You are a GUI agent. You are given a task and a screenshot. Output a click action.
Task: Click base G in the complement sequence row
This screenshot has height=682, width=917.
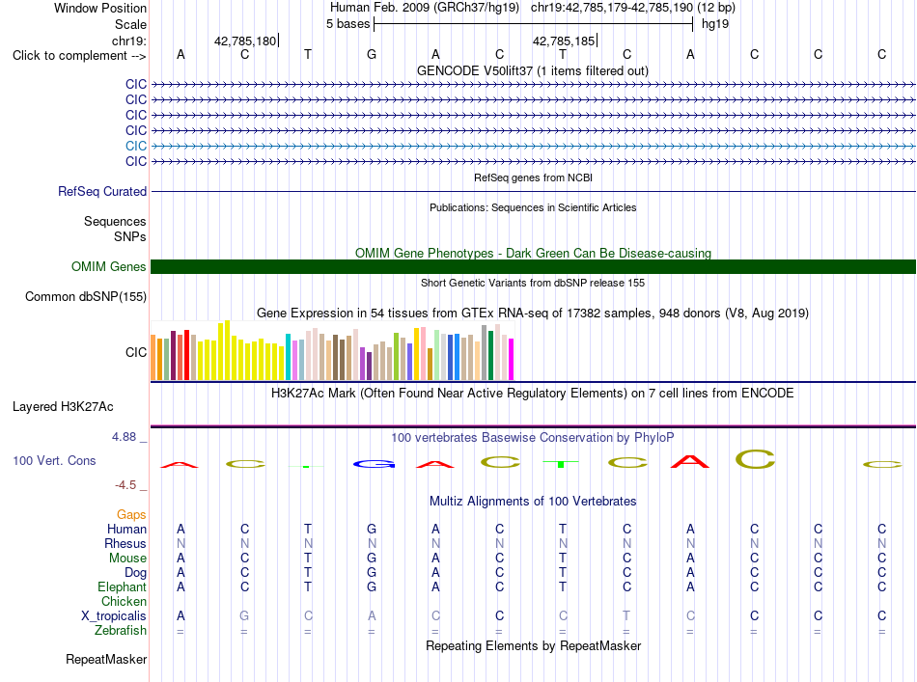tap(372, 54)
